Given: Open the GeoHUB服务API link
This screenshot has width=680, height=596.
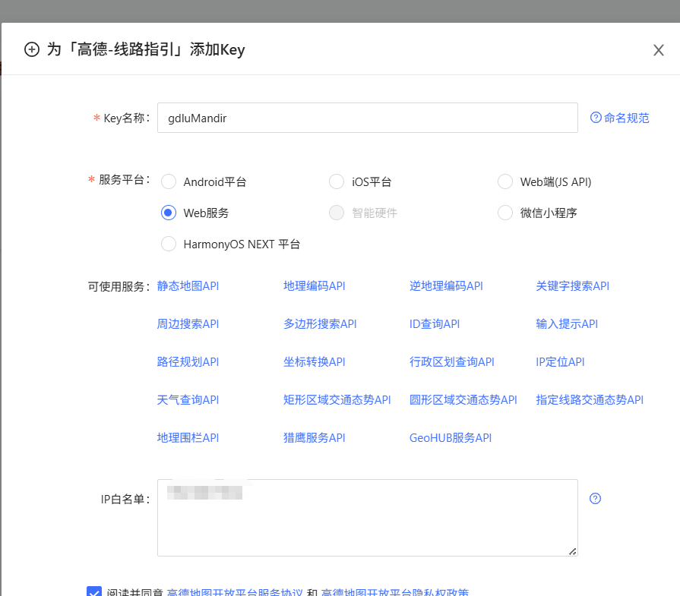Looking at the screenshot, I should (450, 438).
